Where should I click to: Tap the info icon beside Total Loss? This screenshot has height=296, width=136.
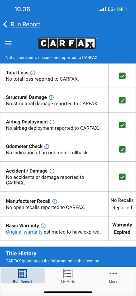[x=33, y=73]
